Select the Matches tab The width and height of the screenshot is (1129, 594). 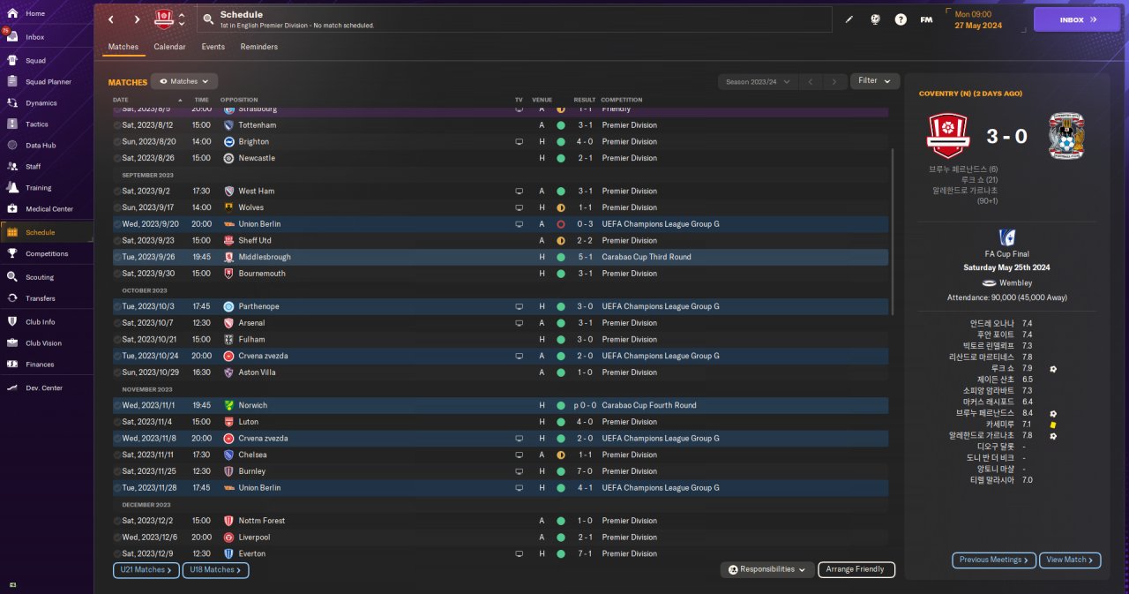click(123, 47)
